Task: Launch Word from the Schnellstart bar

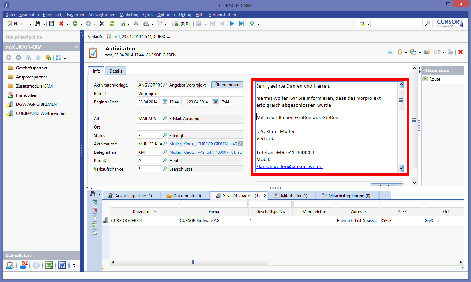Action: point(62,265)
